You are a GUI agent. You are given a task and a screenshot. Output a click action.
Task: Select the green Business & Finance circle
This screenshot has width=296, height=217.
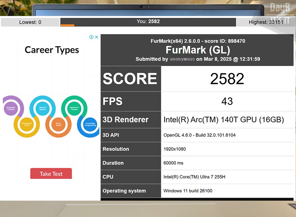tap(74, 108)
